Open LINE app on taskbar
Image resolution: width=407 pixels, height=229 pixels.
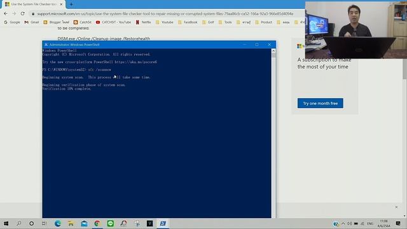tap(110, 223)
